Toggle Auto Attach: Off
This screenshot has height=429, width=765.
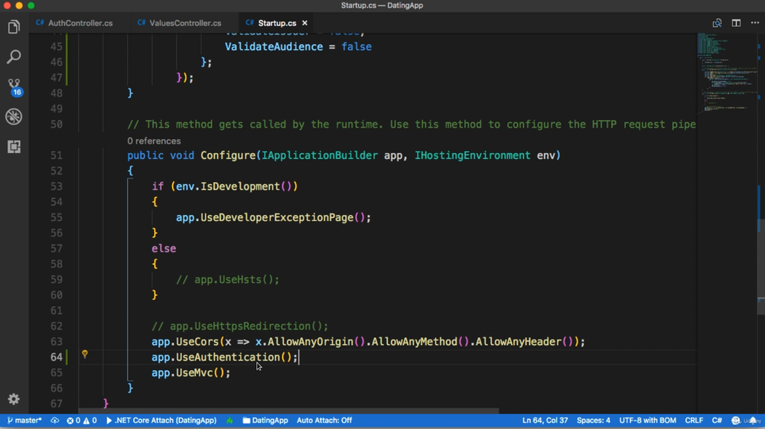click(x=324, y=421)
